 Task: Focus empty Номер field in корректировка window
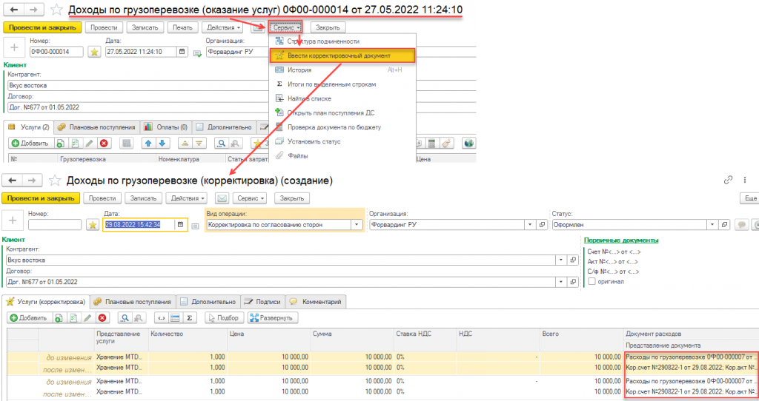coord(55,225)
